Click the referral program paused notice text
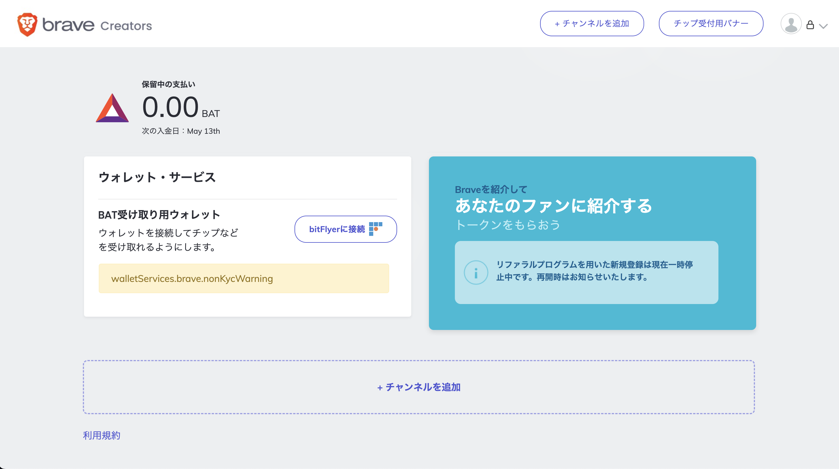839x469 pixels. (x=594, y=271)
